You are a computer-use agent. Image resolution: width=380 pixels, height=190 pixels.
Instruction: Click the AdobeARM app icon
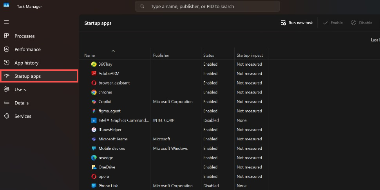[94, 73]
